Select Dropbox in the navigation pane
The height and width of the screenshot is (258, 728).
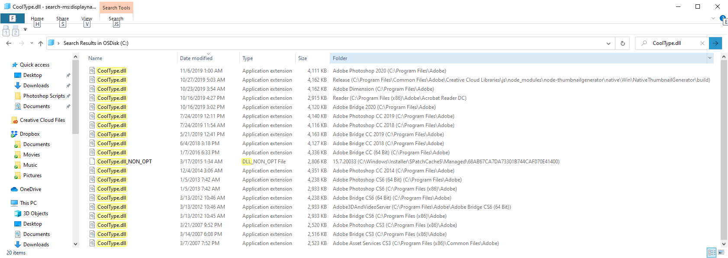click(29, 134)
